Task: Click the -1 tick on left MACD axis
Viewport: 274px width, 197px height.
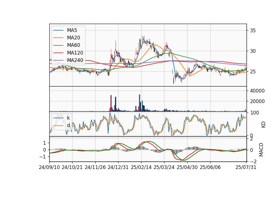Action: (x=43, y=157)
